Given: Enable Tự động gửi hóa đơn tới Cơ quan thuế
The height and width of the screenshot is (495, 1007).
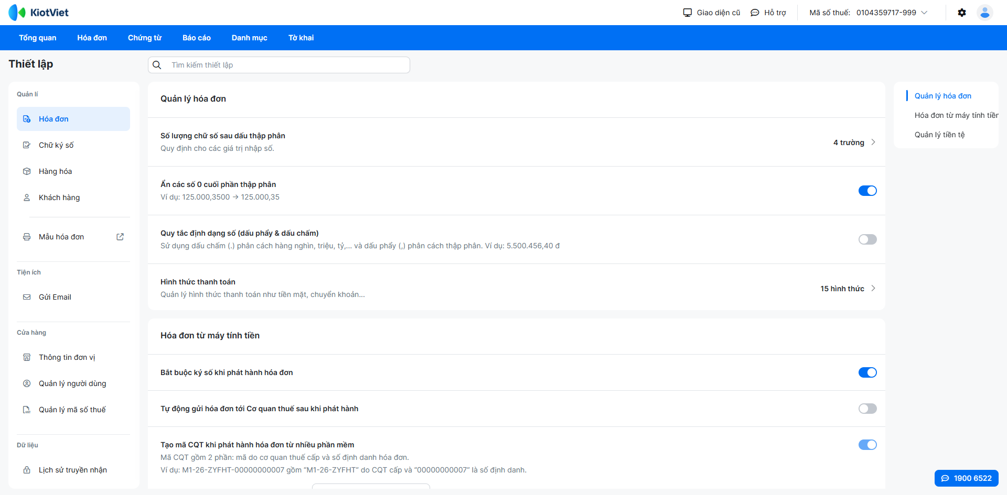Looking at the screenshot, I should pos(867,409).
